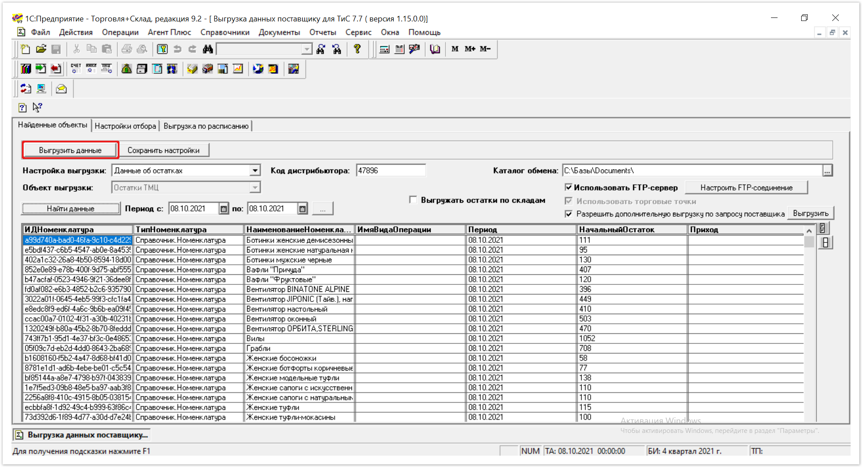The width and height of the screenshot is (862, 467).
Task: Open calendar picker for 'по' date
Action: [302, 209]
